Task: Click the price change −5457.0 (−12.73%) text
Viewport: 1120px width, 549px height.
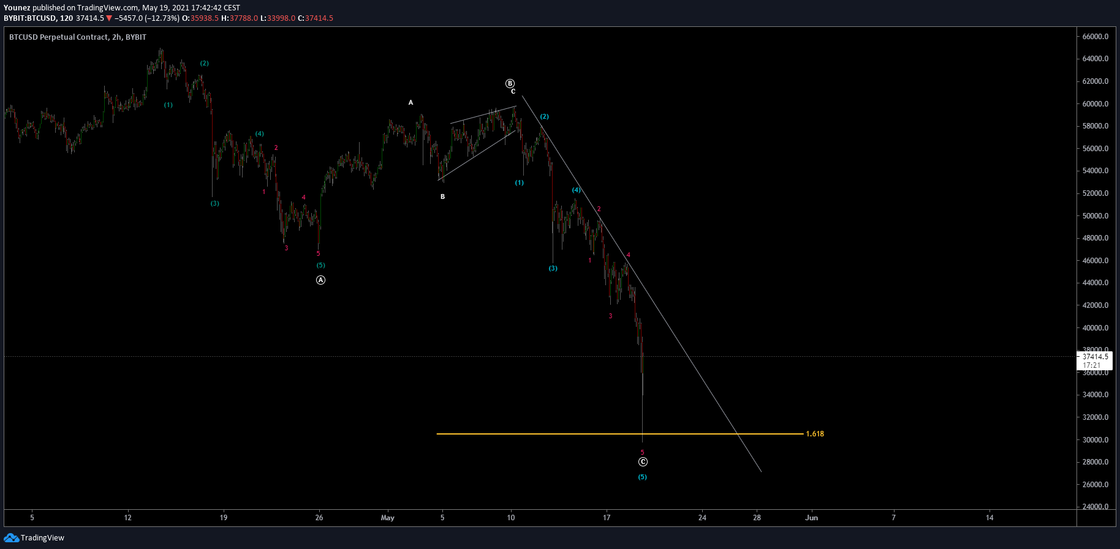Action: [147, 18]
